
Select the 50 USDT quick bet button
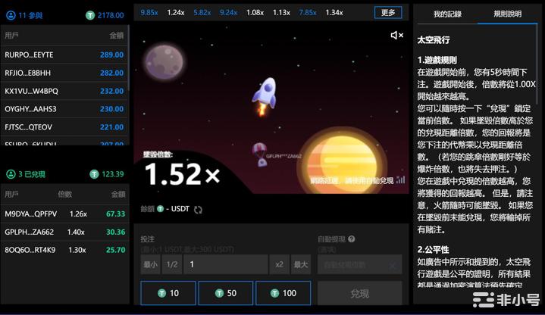point(226,293)
